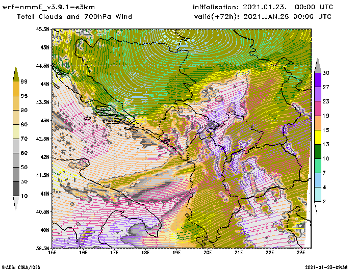Select the title "Total Clouds and 700hPa Wind"
The height and width of the screenshot is (270, 357).
click(74, 17)
